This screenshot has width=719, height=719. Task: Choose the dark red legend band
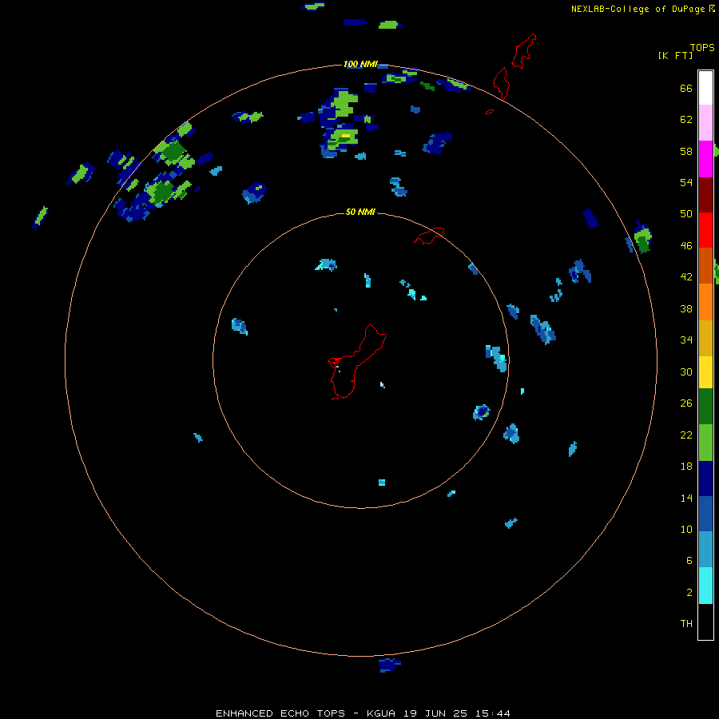(705, 194)
